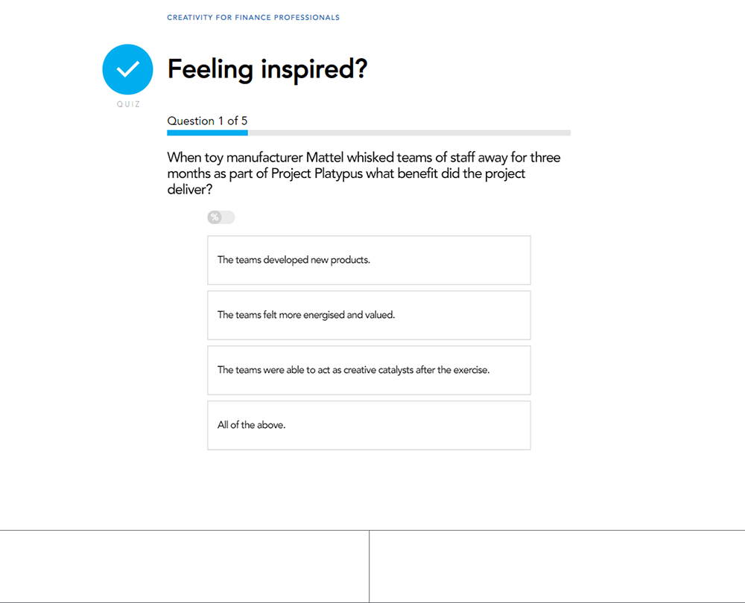Open the Creativity for Finance Professionals link
745x603 pixels.
pyautogui.click(x=253, y=17)
